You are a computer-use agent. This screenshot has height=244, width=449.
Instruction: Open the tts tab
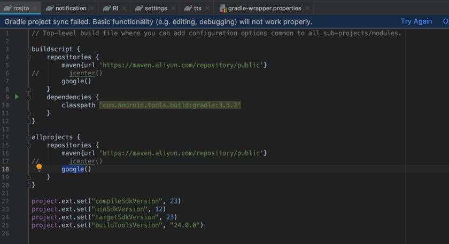click(x=198, y=9)
